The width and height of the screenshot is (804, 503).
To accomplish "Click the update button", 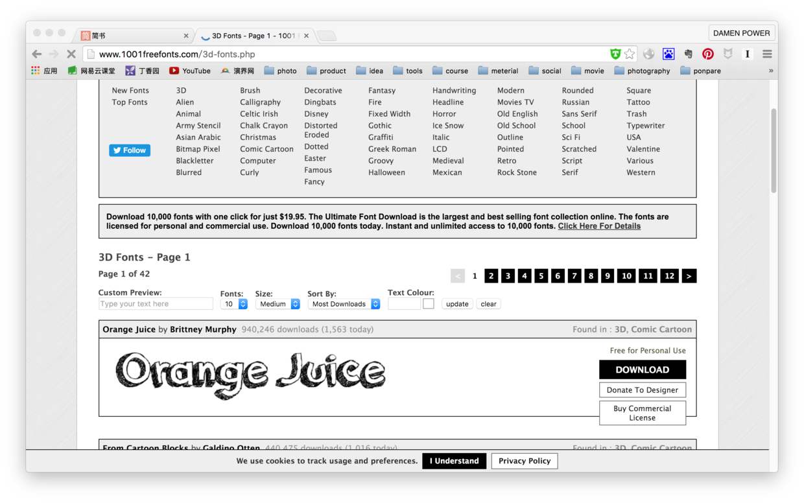I will 457,304.
